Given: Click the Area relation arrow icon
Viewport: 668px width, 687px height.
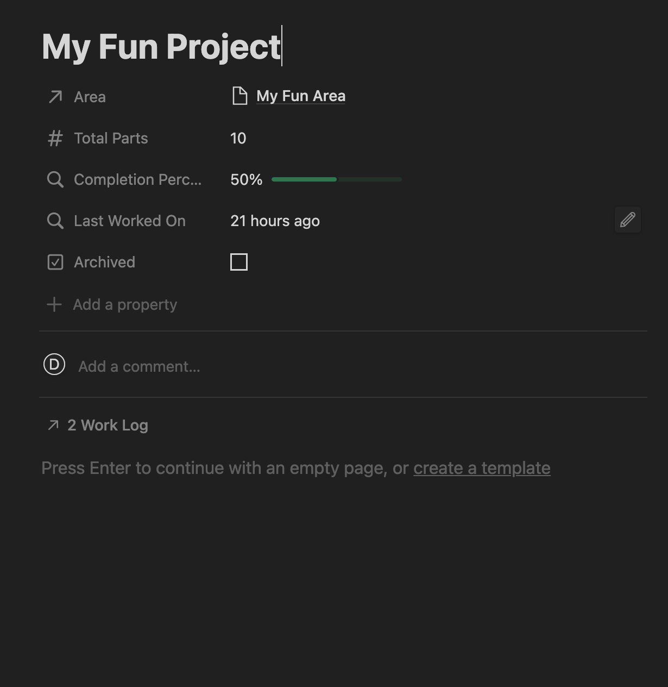Looking at the screenshot, I should tap(55, 97).
